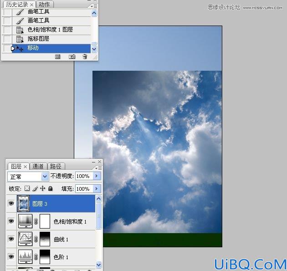Hide Levels 1 layer eye icon
The image size is (287, 271).
click(11, 256)
